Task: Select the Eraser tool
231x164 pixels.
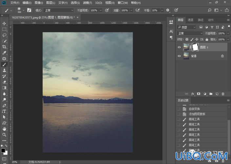Action: (x=4, y=82)
